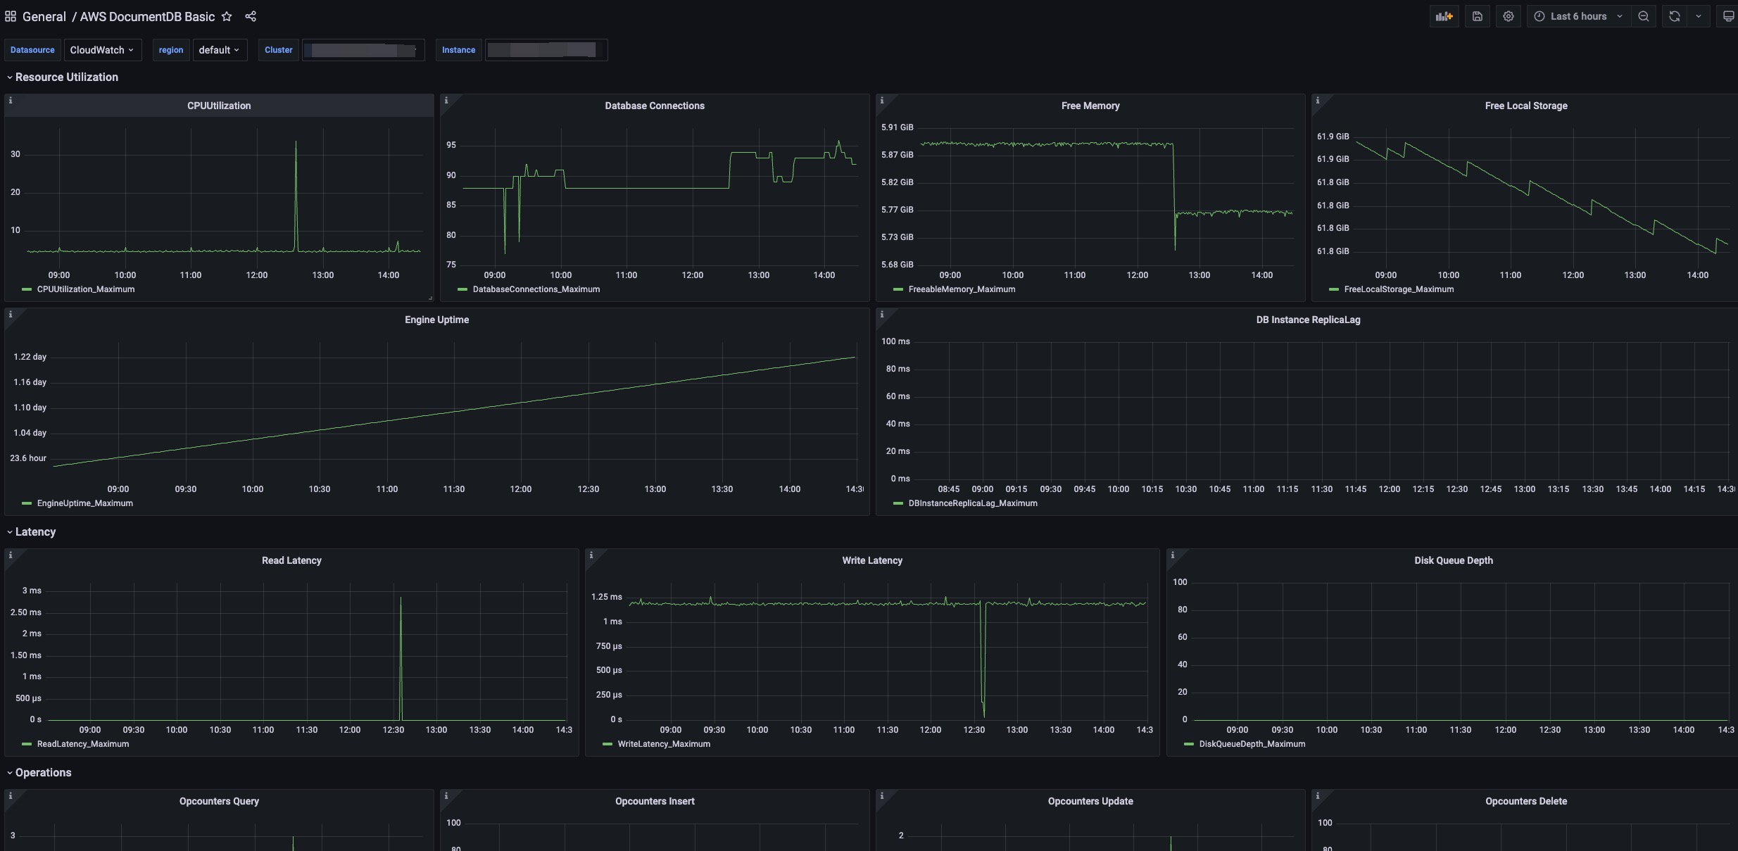Refresh the dashboard
The image size is (1738, 851).
tap(1675, 16)
